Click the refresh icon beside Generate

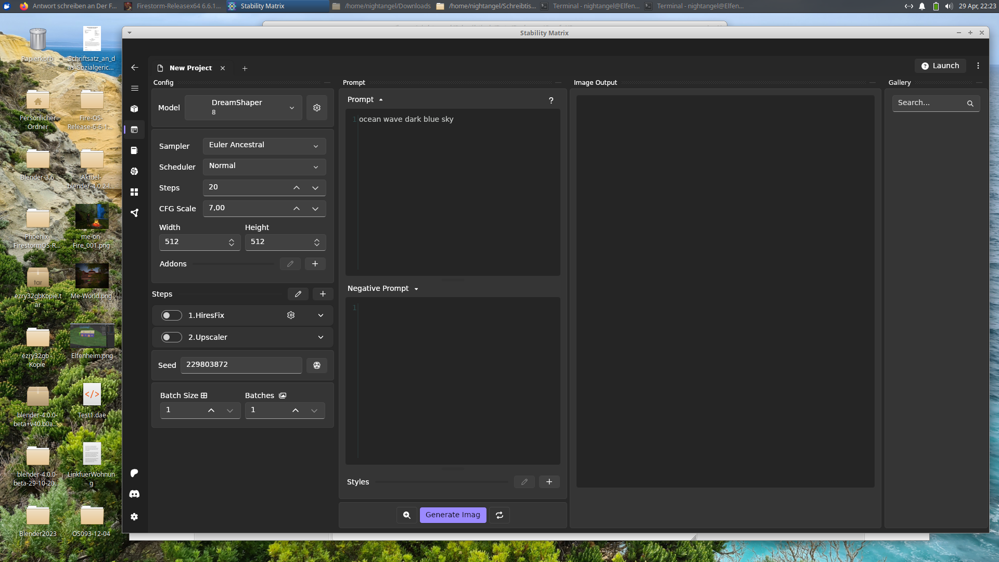point(499,515)
